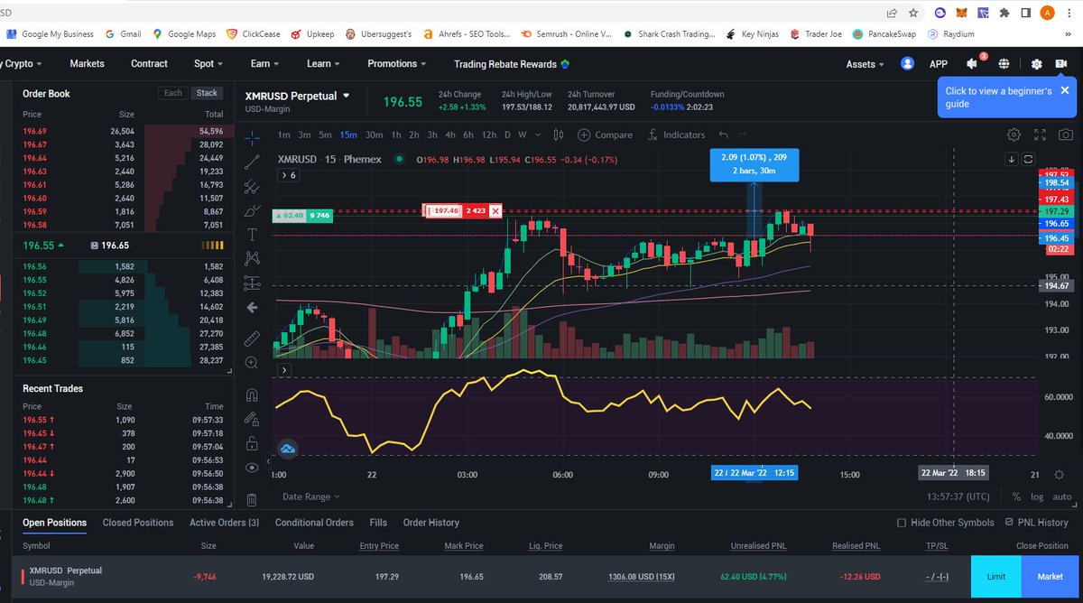Open the language globe icon

[x=1004, y=64]
